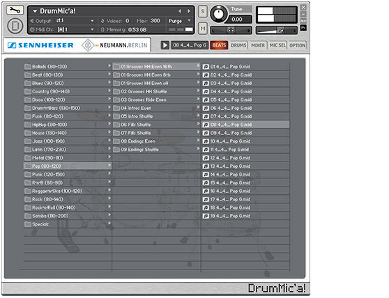Adjust the pan slider under Tune
This screenshot has width=389, height=298.
231,30
